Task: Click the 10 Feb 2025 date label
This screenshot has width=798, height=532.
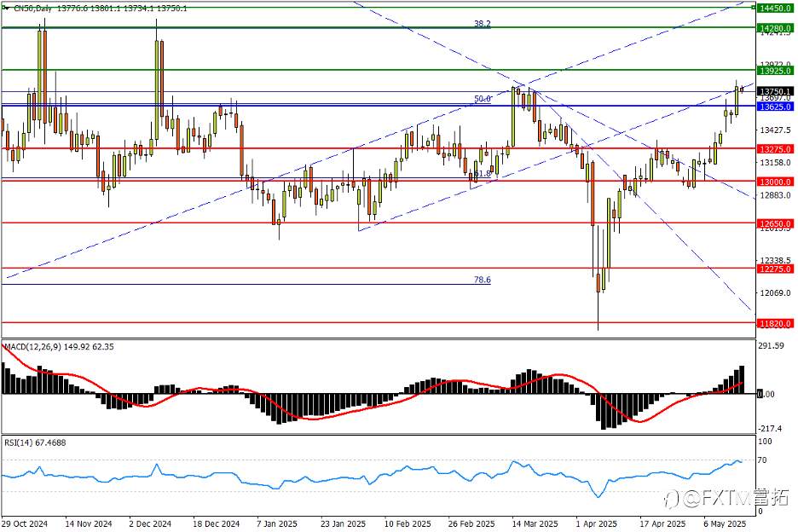Action: (408, 523)
